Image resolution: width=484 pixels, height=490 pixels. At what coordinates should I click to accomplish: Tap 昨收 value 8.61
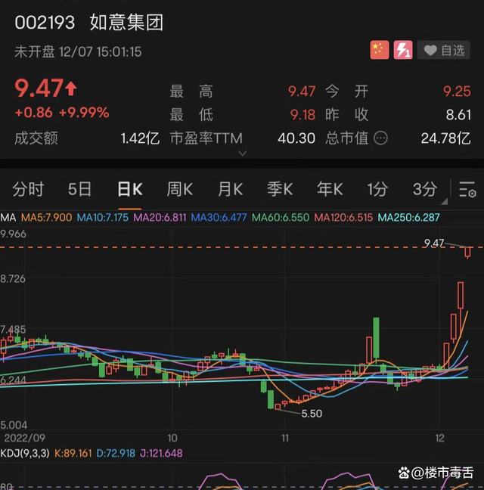458,115
